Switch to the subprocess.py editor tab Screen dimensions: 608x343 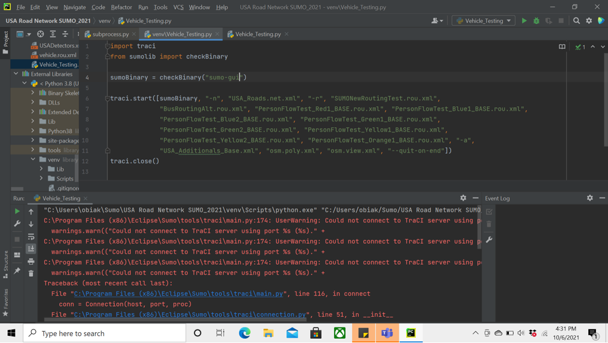coord(110,35)
